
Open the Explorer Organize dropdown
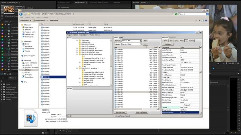coord(25,21)
